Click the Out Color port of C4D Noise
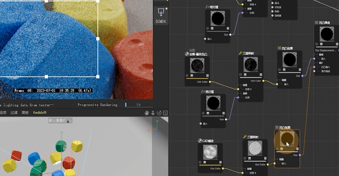 [223, 169]
